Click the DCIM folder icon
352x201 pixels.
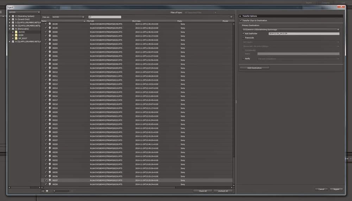click(16, 35)
